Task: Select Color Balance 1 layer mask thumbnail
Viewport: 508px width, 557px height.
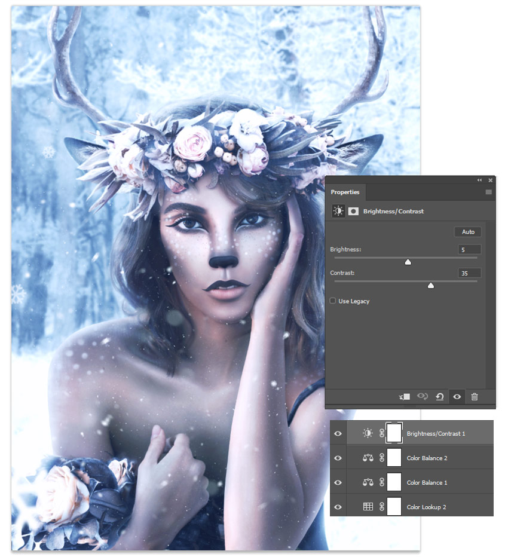Action: click(x=394, y=482)
